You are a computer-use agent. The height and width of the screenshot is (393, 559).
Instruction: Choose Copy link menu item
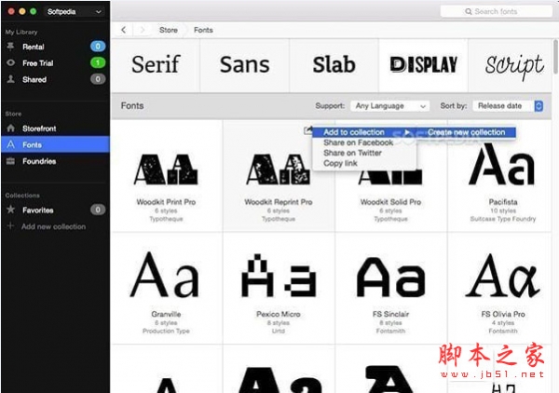pyautogui.click(x=340, y=163)
